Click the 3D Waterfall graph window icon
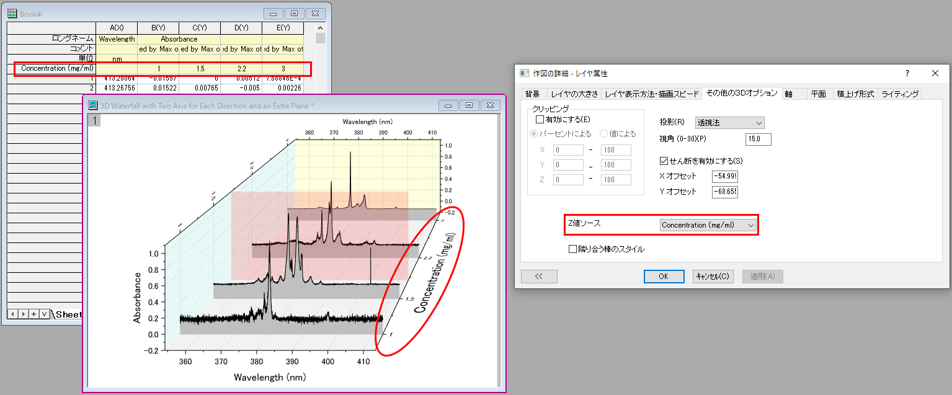 (94, 105)
